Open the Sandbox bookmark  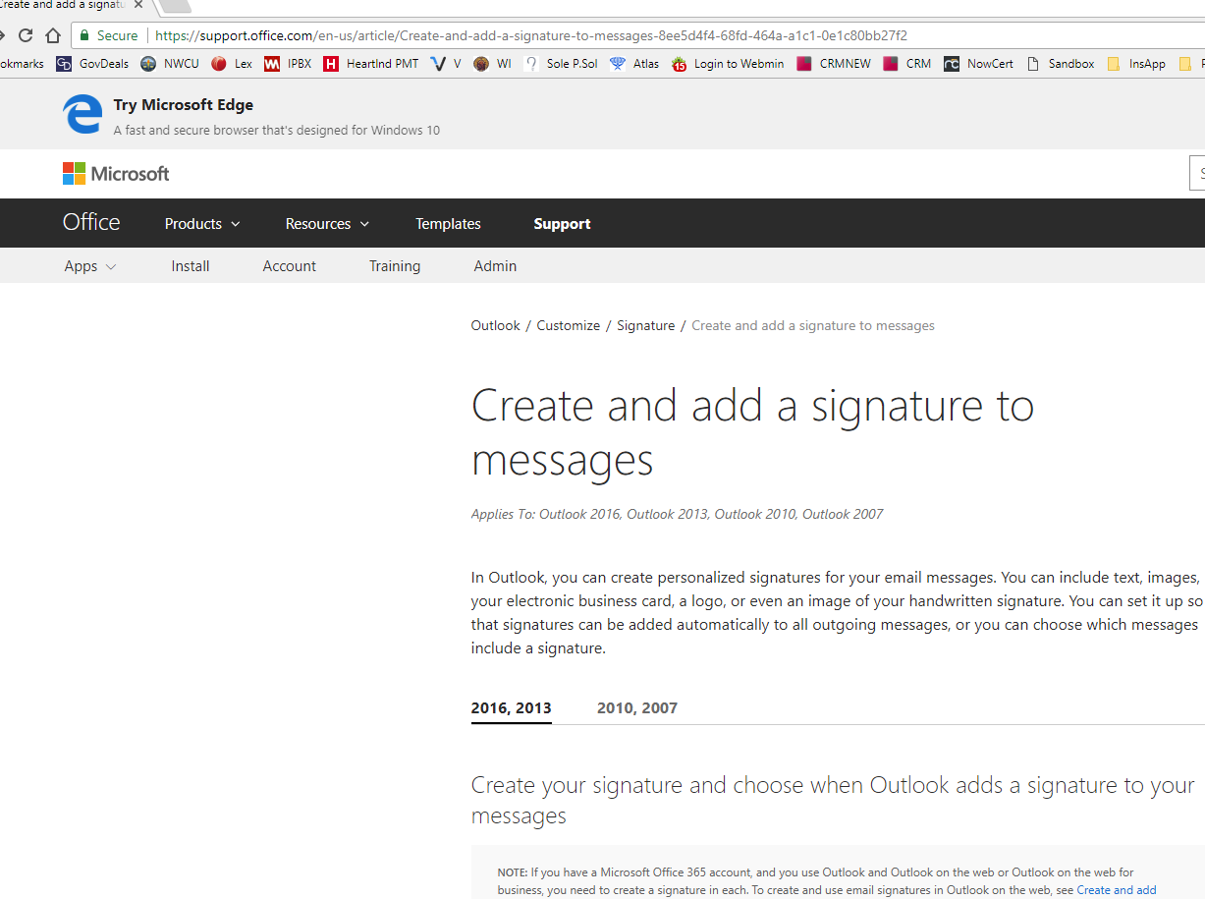tap(1061, 64)
